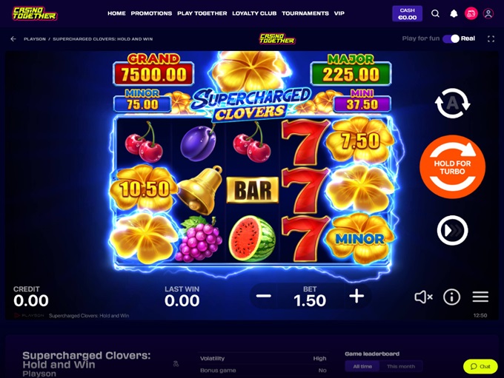The width and height of the screenshot is (504, 378).
Task: Open the hamburger game menu
Action: point(480,297)
